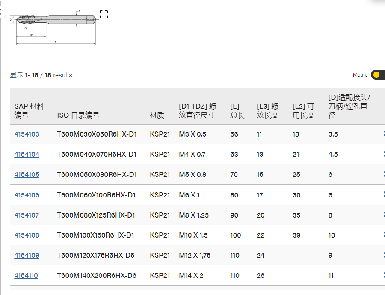This screenshot has height=295, width=385.
Task: Follow the 4154109 material number link
Action: point(27,255)
